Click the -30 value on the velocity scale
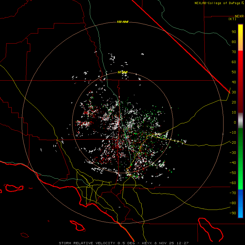The width and height of the screenshot is (245, 245). click(233, 153)
